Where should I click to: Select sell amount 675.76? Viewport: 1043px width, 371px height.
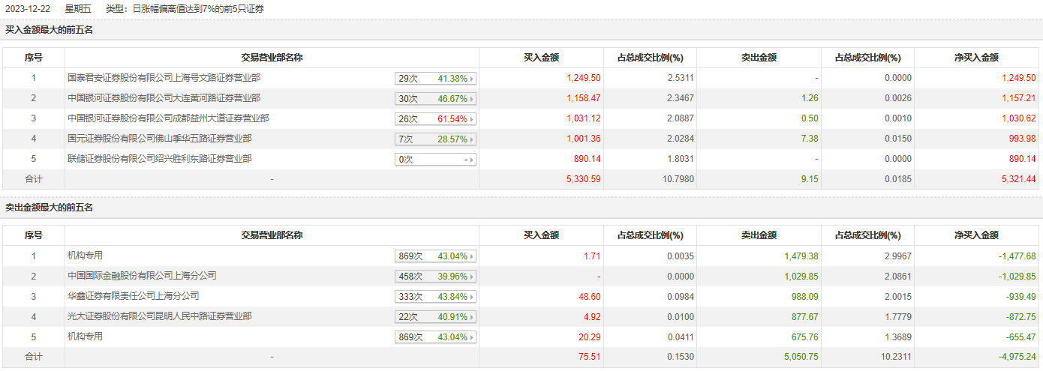806,337
